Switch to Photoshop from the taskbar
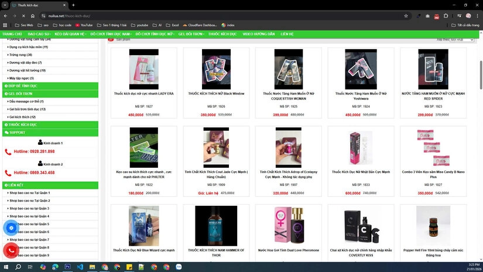 click(x=67, y=267)
